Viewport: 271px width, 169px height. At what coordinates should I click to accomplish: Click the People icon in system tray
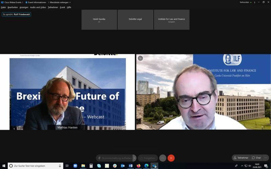pos(236,166)
